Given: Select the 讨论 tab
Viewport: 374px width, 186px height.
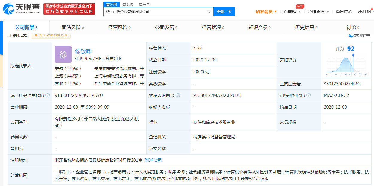Looking at the screenshot, I should point(353,28).
